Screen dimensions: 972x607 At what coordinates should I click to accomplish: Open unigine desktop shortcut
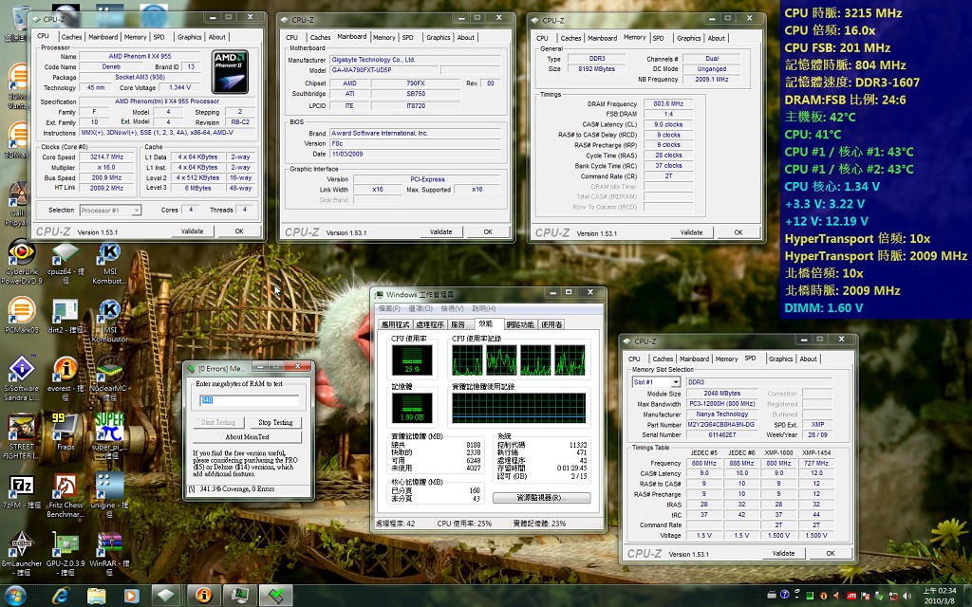(110, 495)
